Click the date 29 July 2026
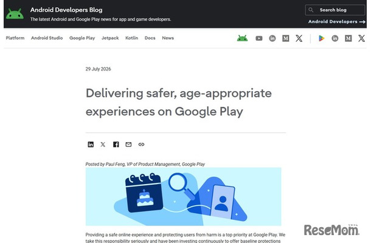This screenshot has width=371, height=243. [98, 69]
